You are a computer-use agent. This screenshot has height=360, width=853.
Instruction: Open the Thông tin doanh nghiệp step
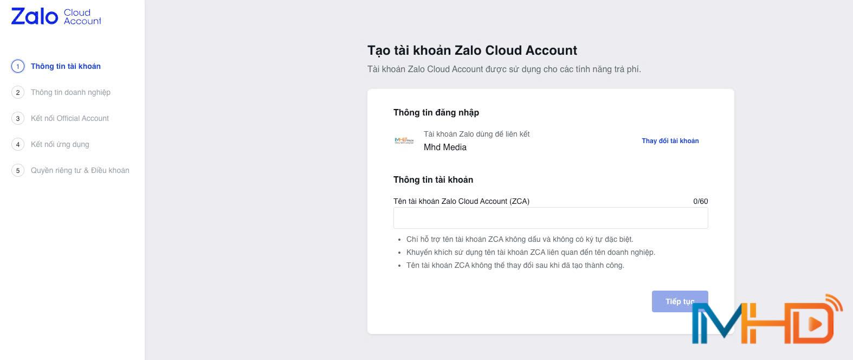pyautogui.click(x=70, y=92)
